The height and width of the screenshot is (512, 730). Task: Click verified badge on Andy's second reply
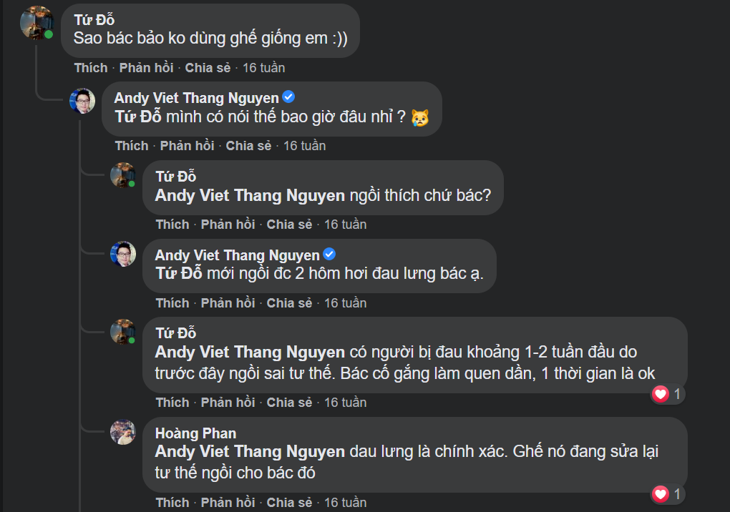[x=330, y=255]
